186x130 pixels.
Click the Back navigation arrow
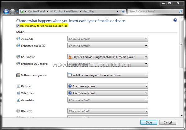pos(6,11)
